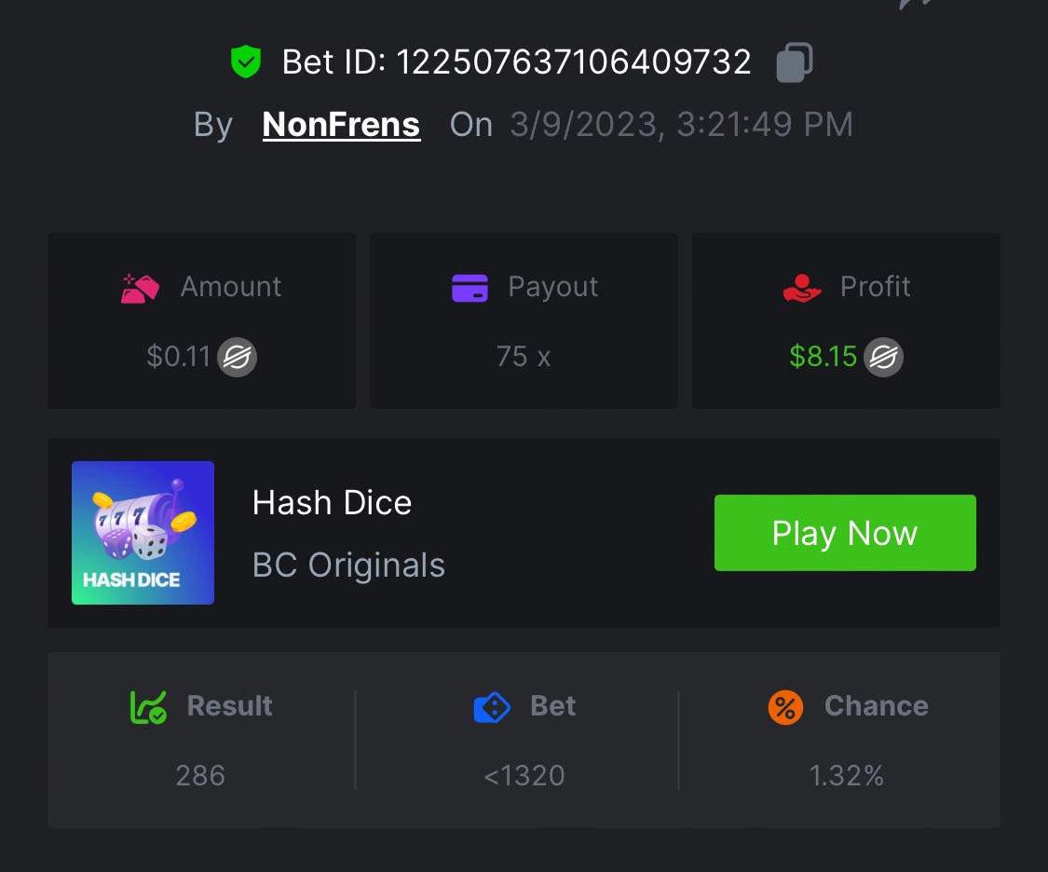Click the green Result chart icon

point(148,707)
